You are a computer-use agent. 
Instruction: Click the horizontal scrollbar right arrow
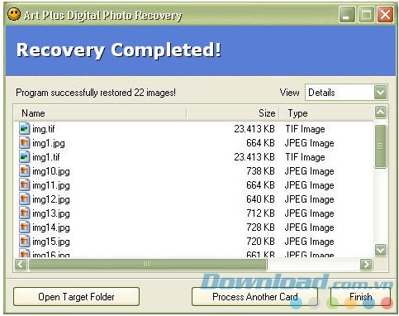pos(366,264)
